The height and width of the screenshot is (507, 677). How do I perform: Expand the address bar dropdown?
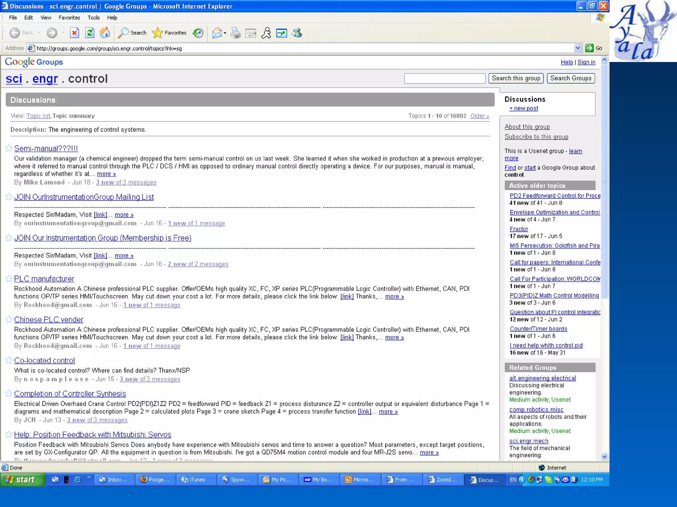point(577,48)
